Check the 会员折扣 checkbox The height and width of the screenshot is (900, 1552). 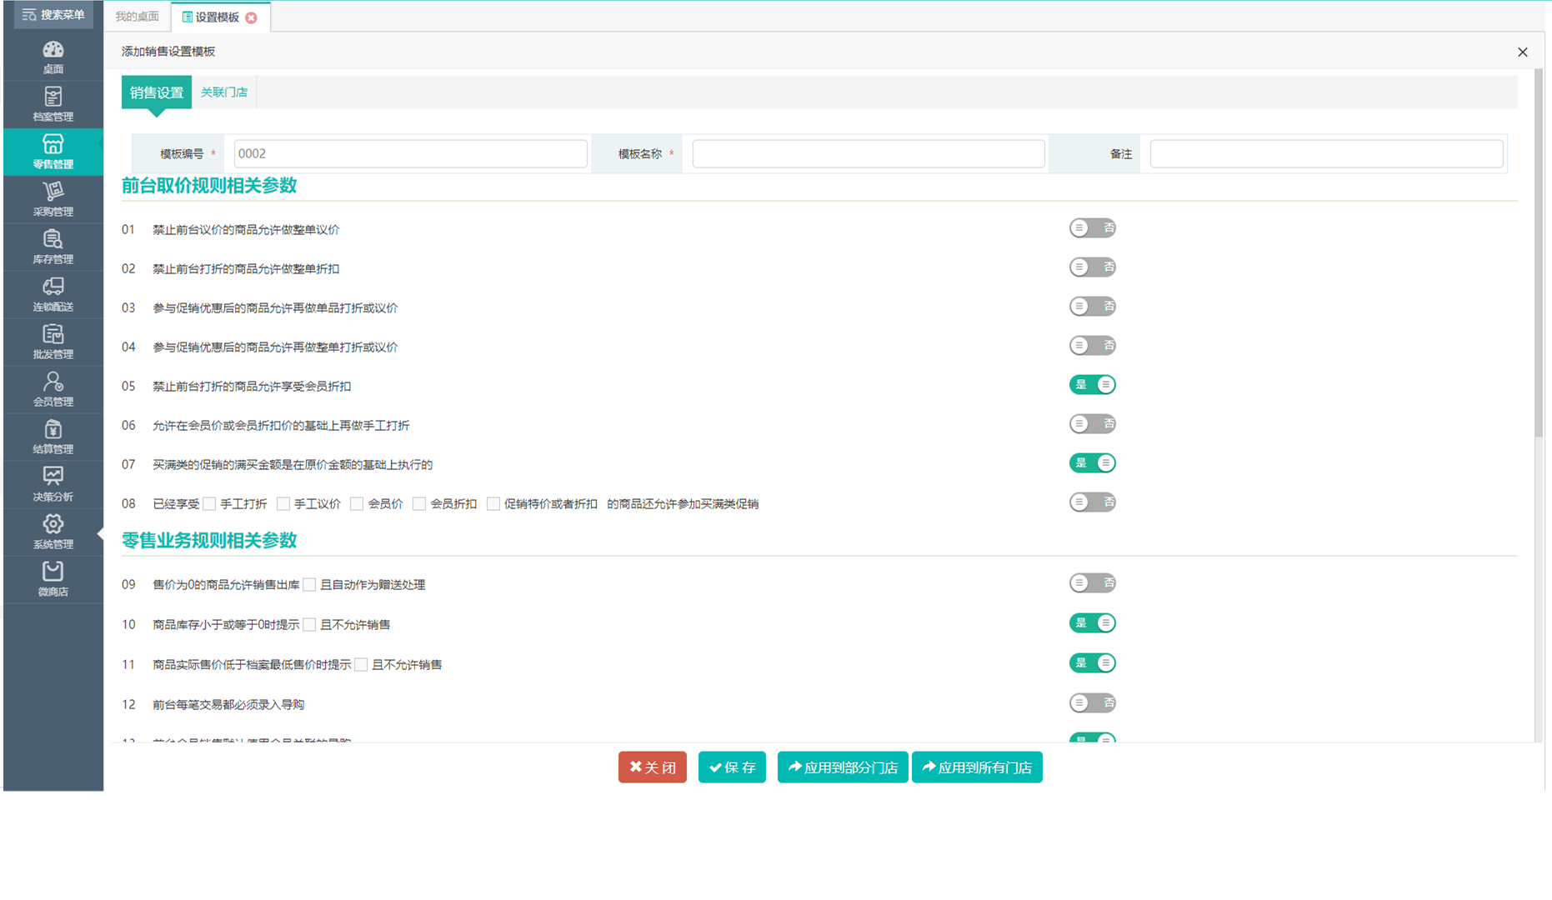tap(419, 503)
